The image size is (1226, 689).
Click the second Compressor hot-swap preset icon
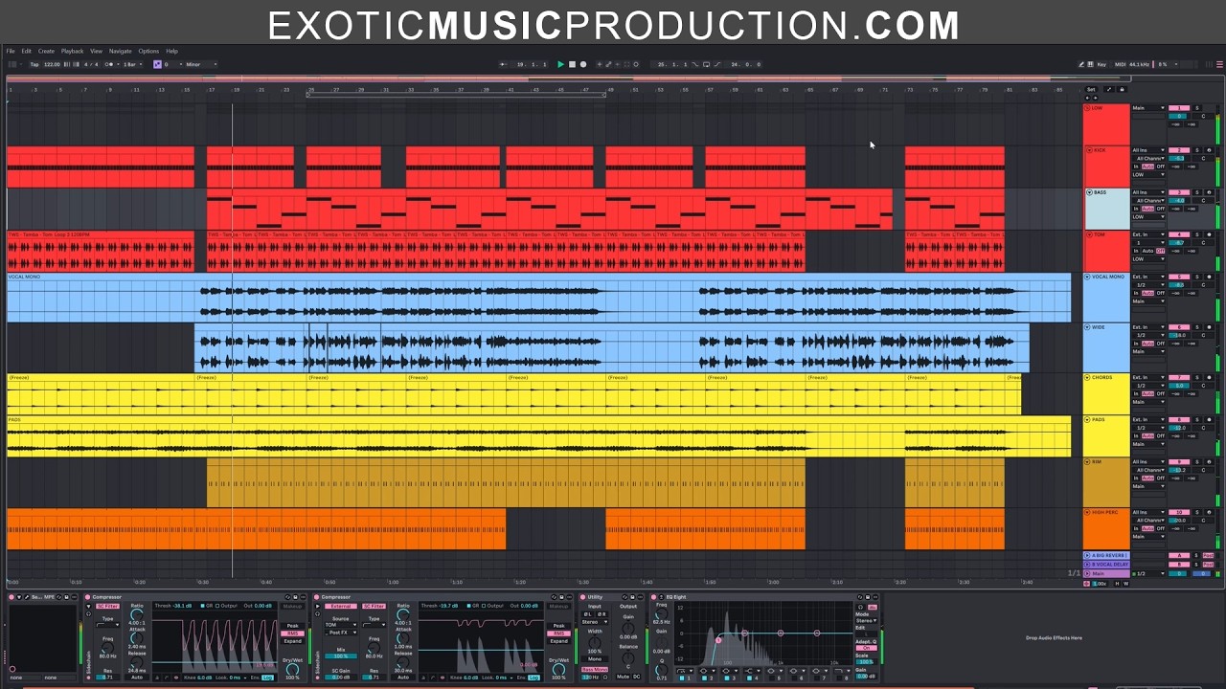point(554,596)
